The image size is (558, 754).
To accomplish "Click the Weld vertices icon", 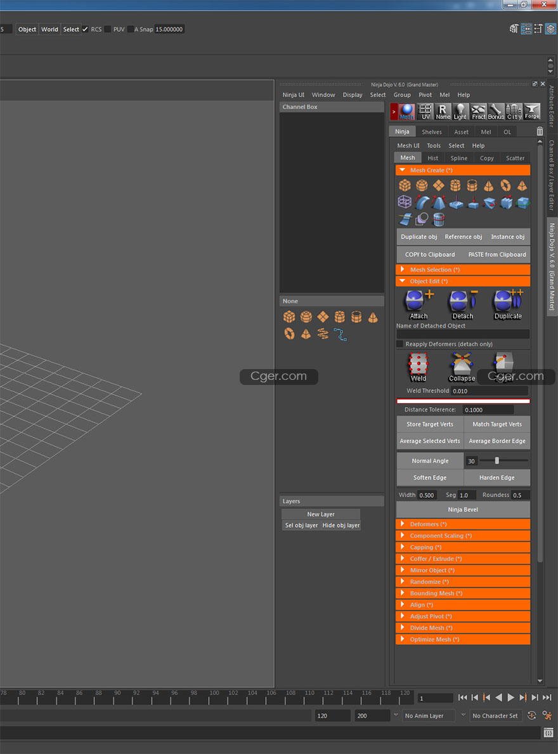I will pos(418,367).
